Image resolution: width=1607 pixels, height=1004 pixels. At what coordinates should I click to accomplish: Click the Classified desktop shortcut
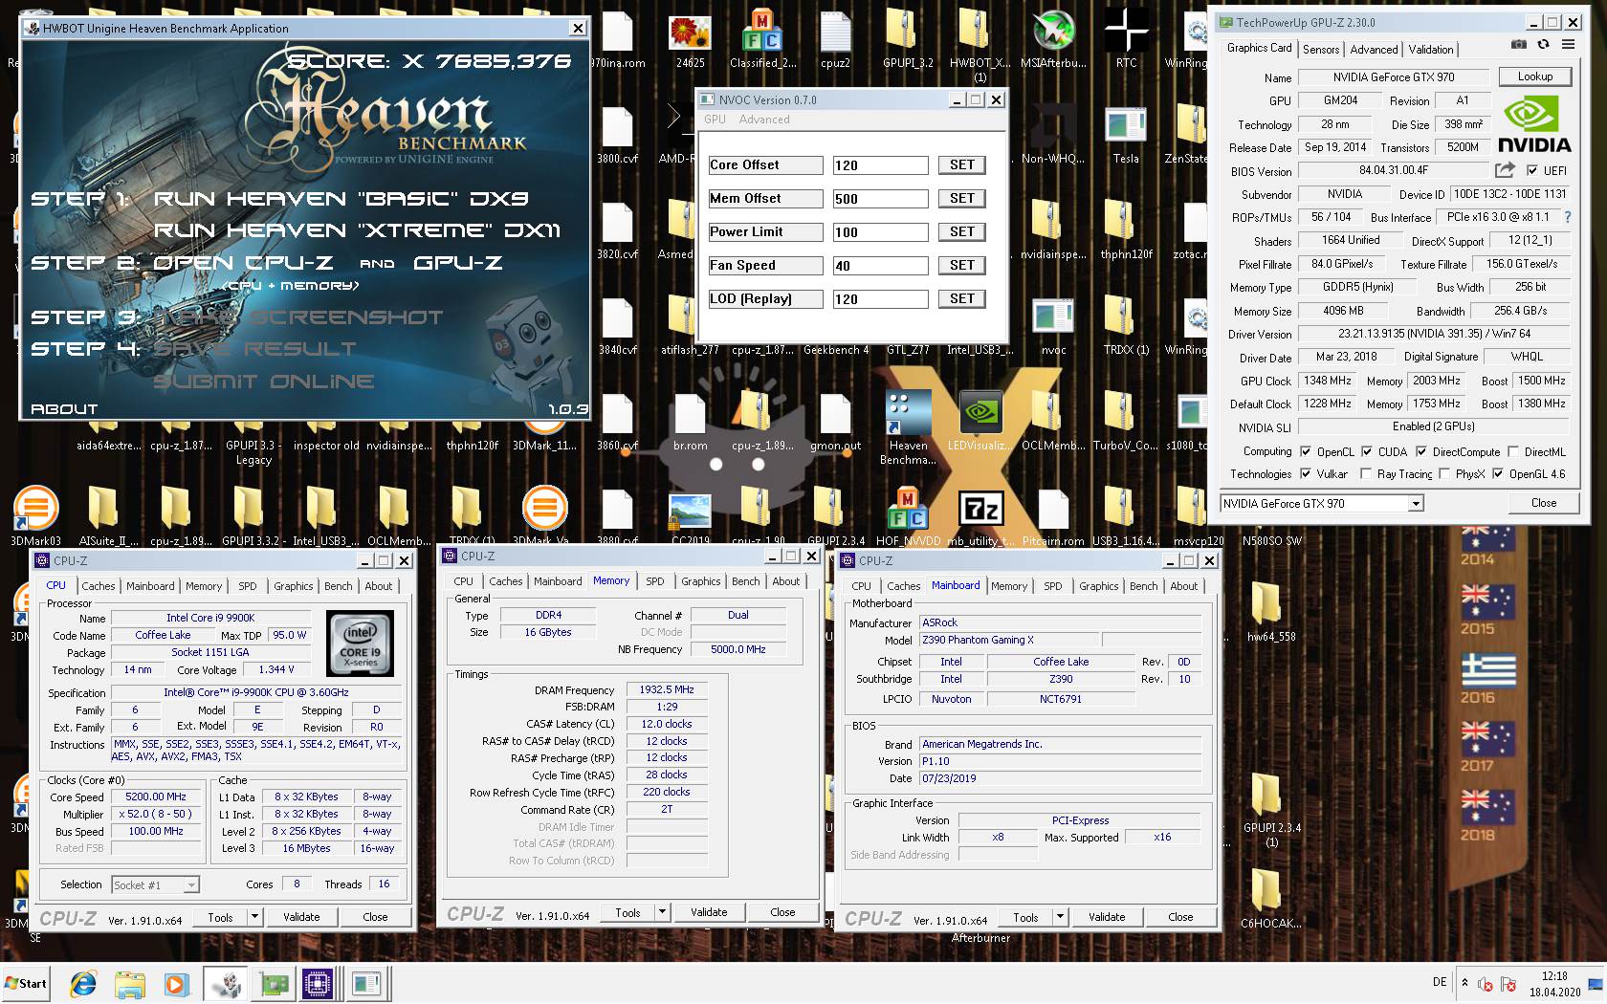click(x=762, y=32)
